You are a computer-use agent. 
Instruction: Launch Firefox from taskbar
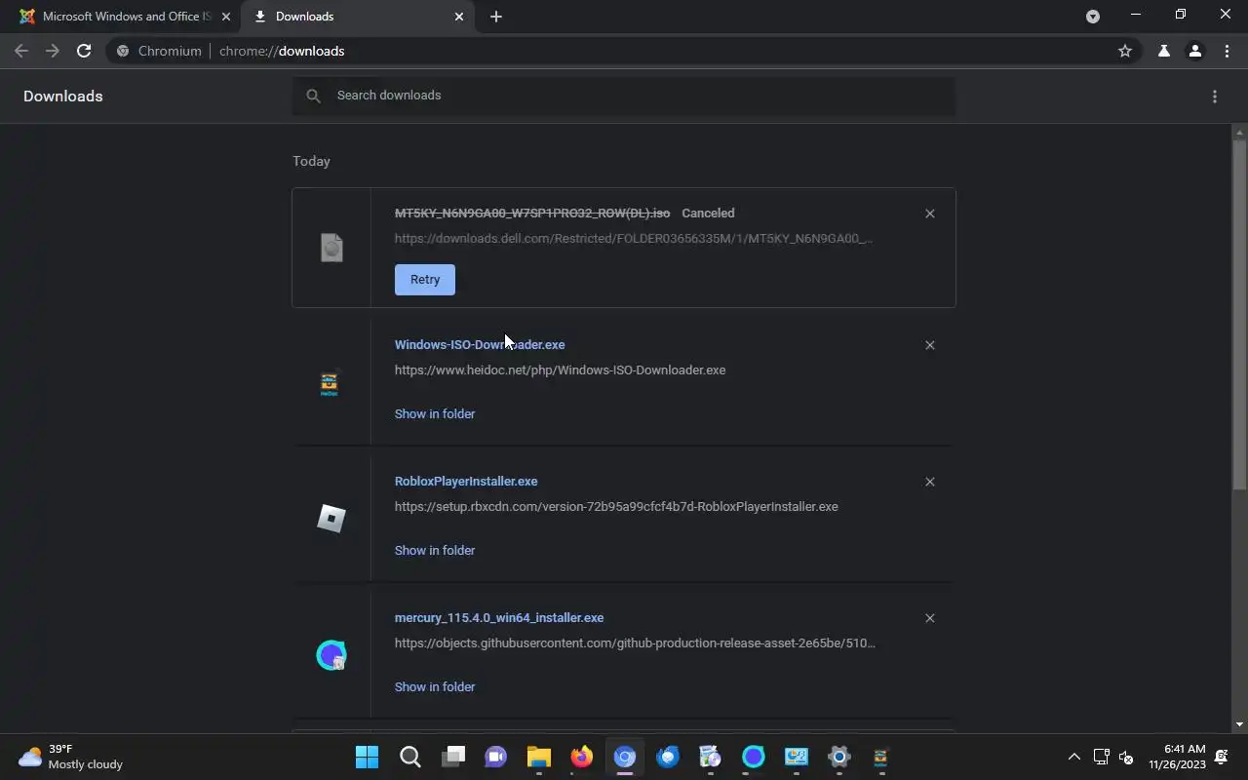[582, 758]
